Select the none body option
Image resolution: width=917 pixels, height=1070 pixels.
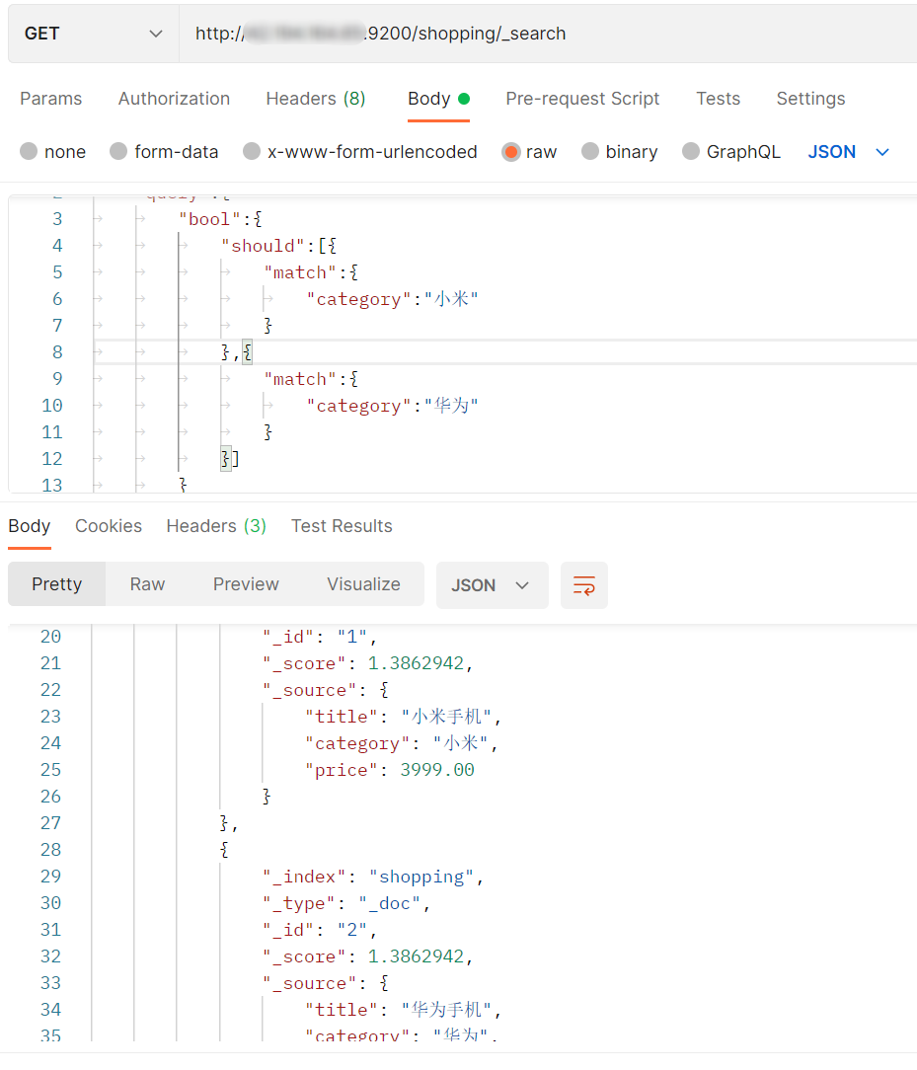pos(30,152)
